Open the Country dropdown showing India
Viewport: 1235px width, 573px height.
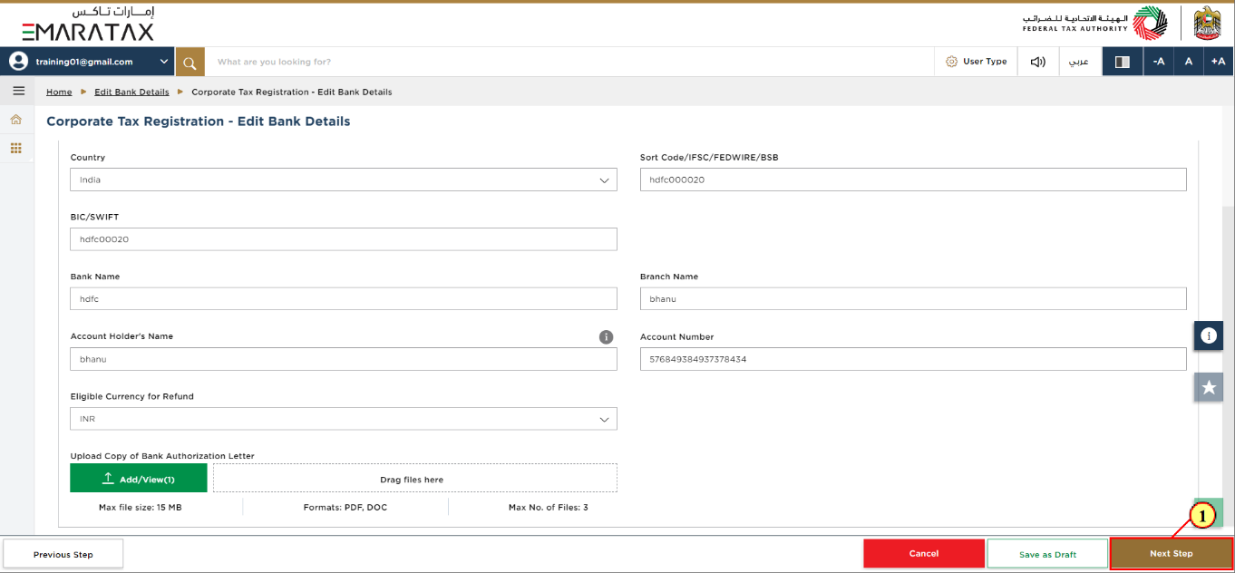pyautogui.click(x=344, y=180)
